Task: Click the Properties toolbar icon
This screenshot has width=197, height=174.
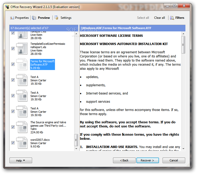Action: pos(12,18)
